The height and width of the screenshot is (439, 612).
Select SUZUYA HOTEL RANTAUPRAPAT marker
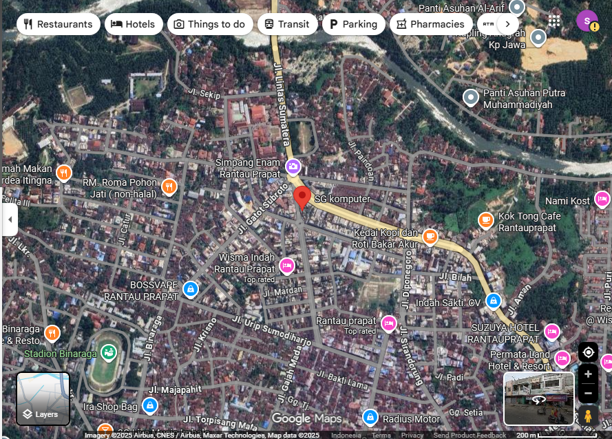(x=552, y=332)
